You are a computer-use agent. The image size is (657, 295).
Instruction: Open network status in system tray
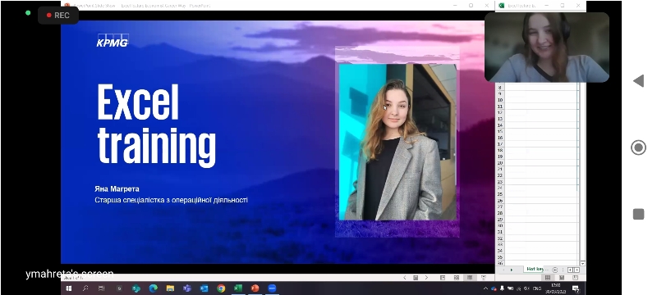519,288
